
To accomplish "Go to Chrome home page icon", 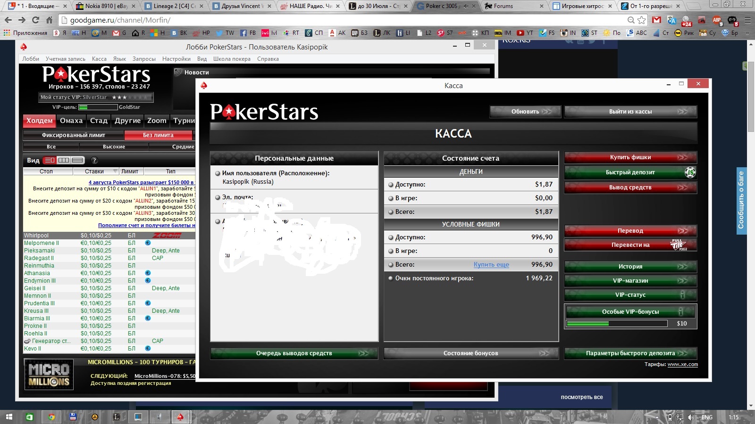I will click(49, 20).
